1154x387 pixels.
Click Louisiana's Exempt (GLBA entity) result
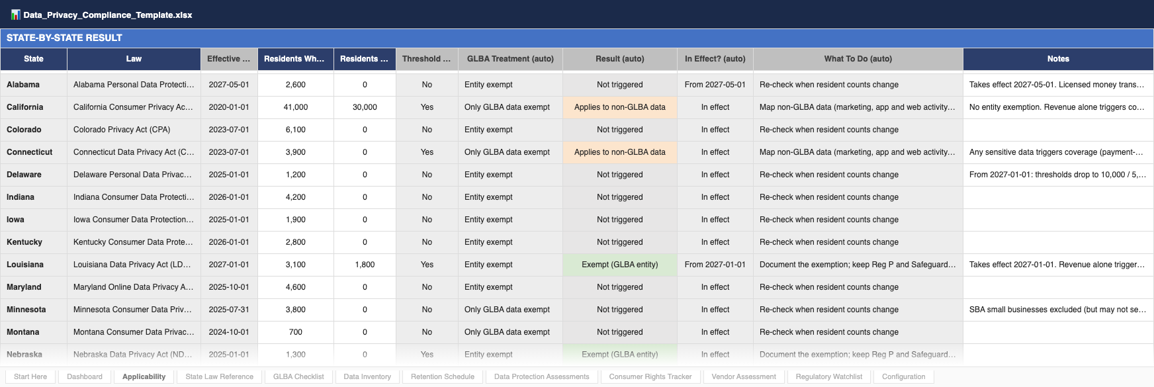coord(620,265)
